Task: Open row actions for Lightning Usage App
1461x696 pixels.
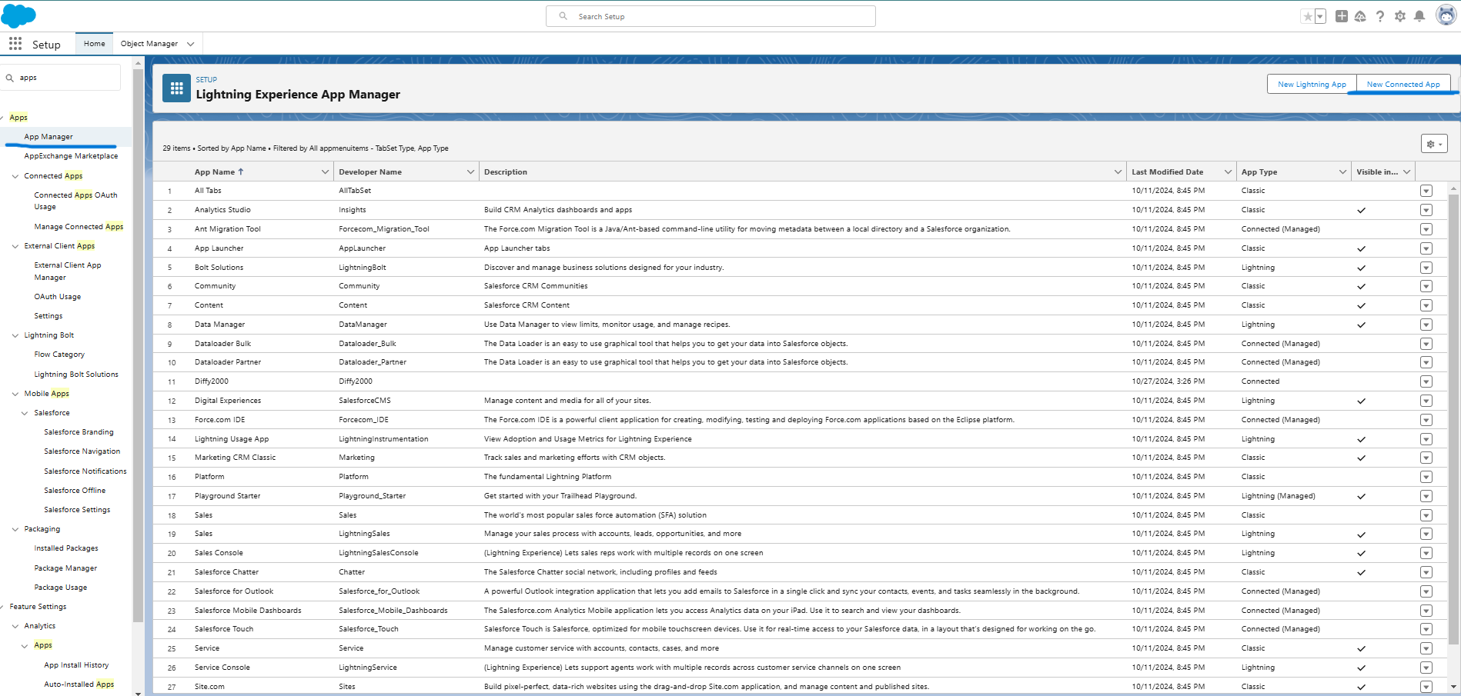Action: (x=1426, y=439)
